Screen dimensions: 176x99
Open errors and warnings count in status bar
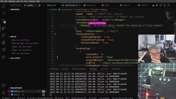tap(21, 98)
